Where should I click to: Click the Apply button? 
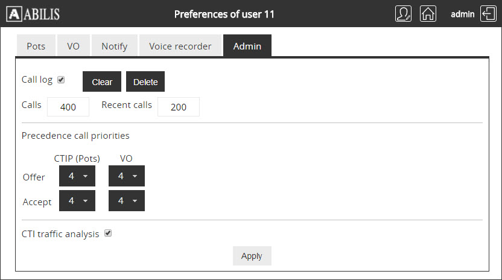pos(252,256)
